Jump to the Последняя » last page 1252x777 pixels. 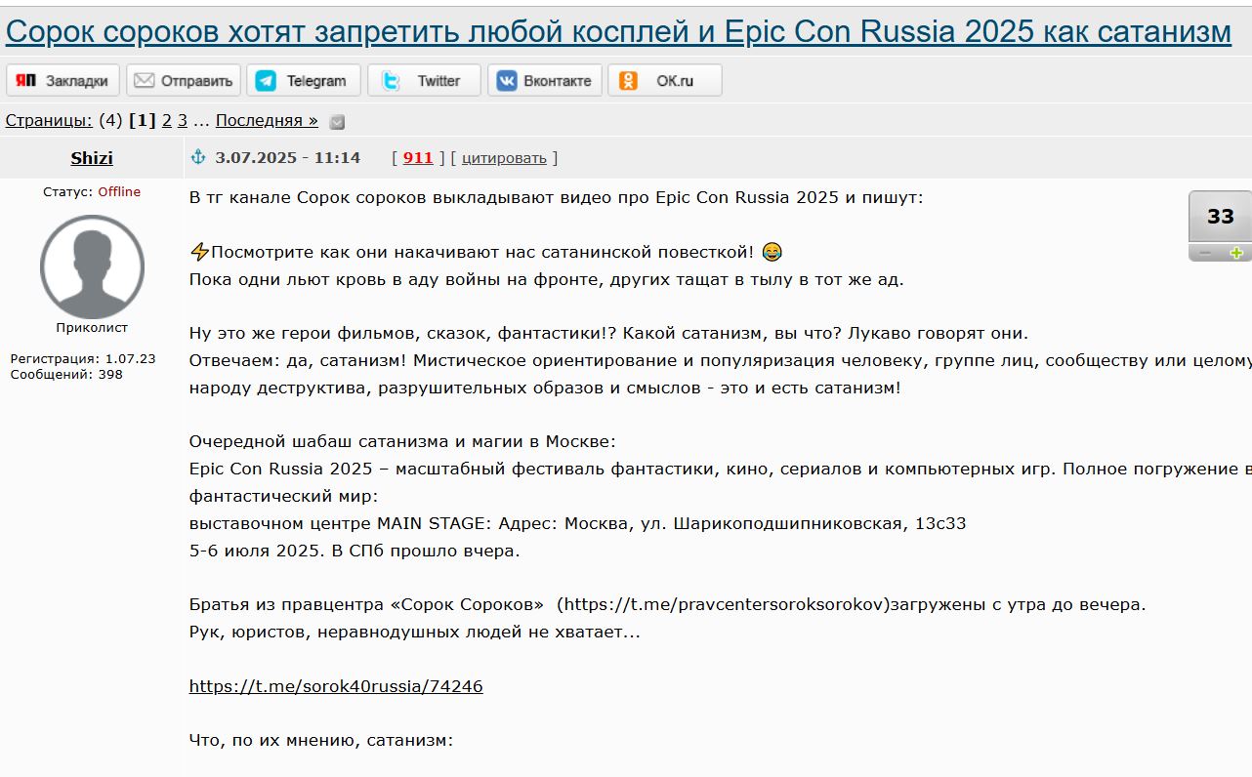pyautogui.click(x=267, y=121)
